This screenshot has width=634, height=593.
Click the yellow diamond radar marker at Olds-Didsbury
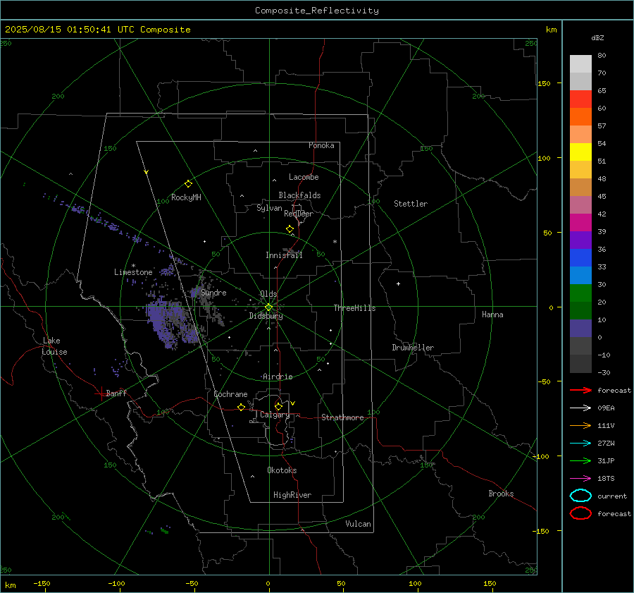point(268,307)
